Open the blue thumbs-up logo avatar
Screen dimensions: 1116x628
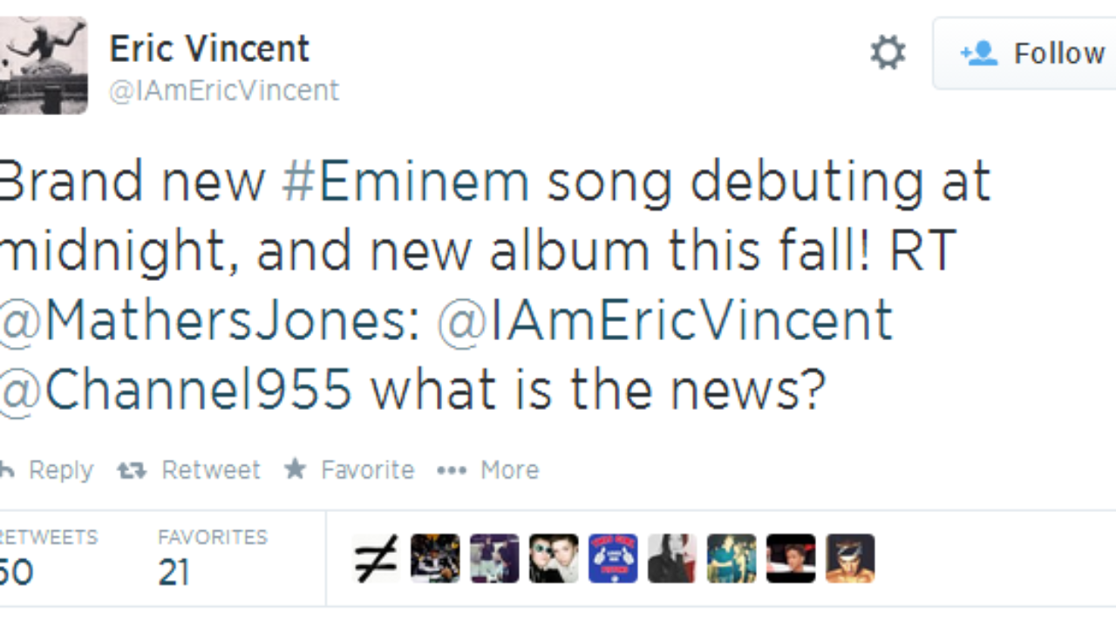click(613, 558)
